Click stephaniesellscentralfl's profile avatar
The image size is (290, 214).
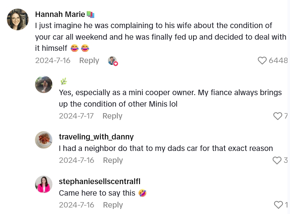pyautogui.click(x=44, y=184)
